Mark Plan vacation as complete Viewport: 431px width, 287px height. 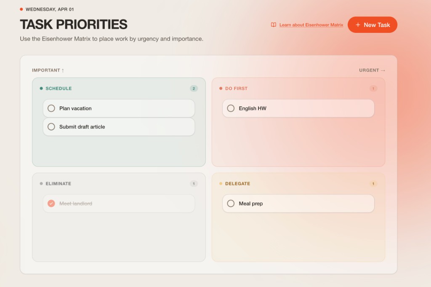(51, 108)
